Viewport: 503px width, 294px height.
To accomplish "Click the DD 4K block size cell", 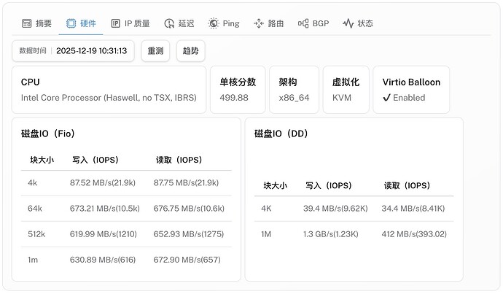I will (266, 209).
